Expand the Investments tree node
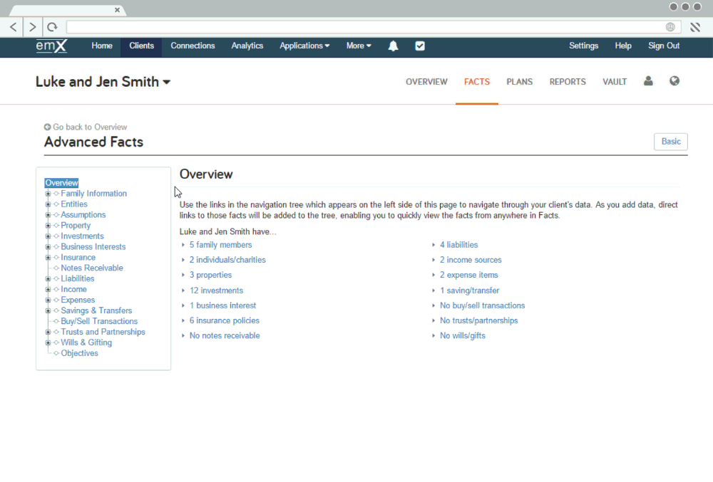This screenshot has height=482, width=713. pos(48,236)
